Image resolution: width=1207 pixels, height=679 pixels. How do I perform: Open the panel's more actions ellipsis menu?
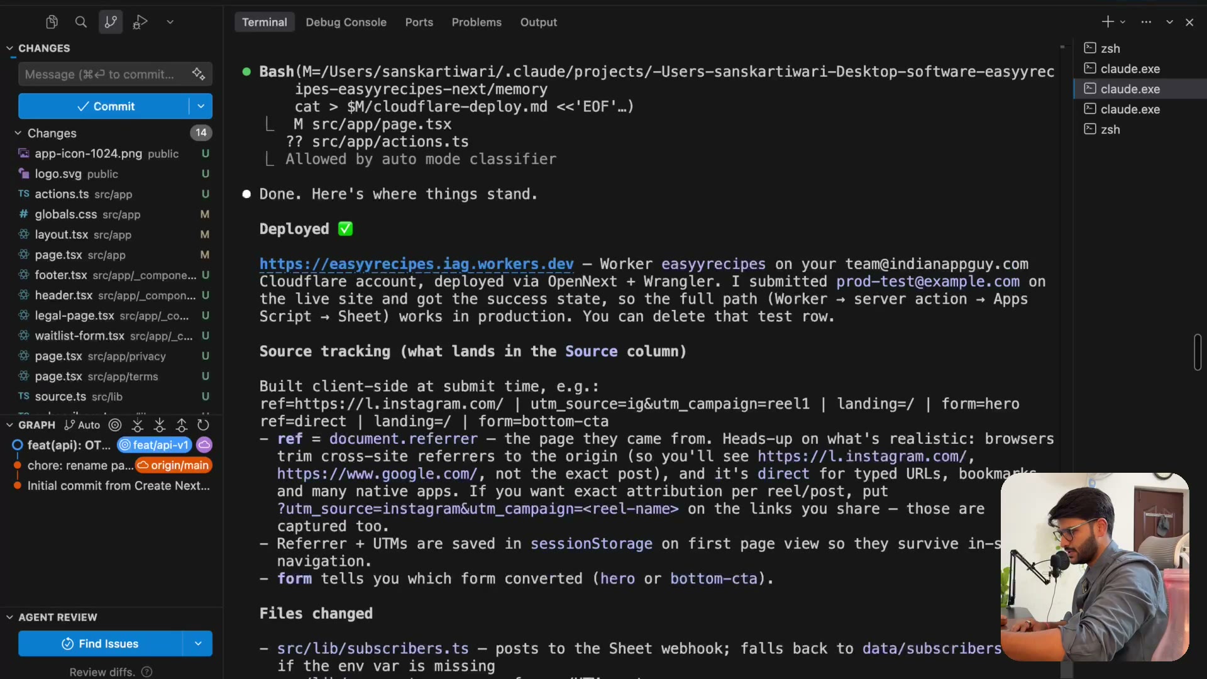[1147, 22]
